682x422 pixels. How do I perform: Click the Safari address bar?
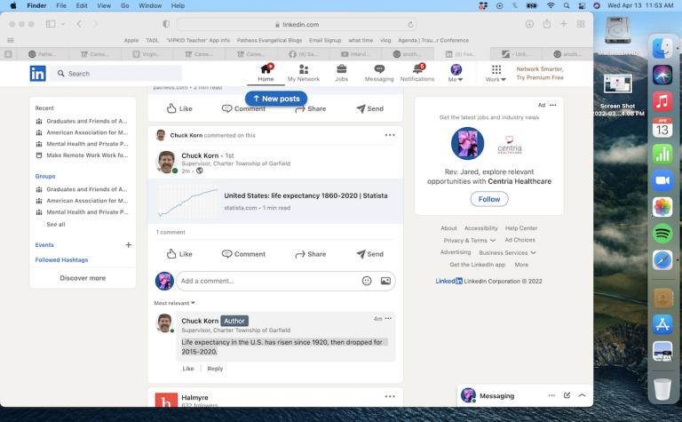(x=297, y=24)
